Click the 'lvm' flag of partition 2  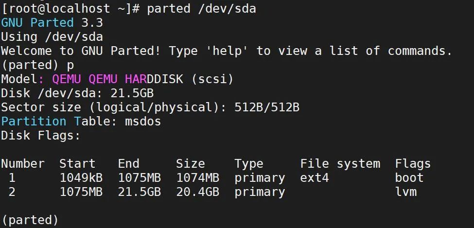click(x=405, y=192)
